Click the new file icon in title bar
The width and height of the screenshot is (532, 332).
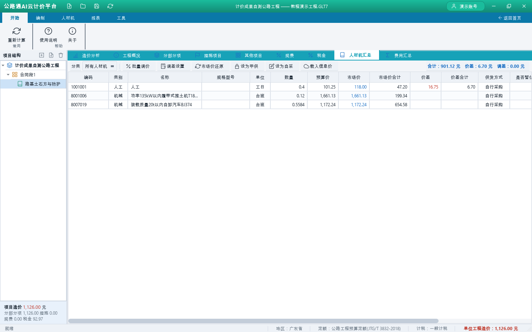coord(69,6)
